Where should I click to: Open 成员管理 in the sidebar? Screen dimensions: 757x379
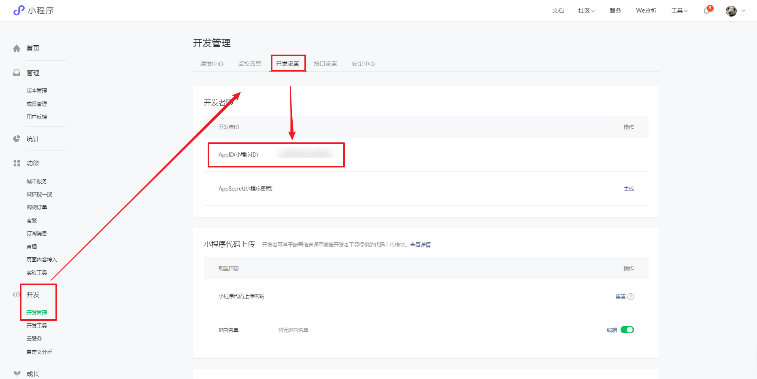click(x=37, y=104)
